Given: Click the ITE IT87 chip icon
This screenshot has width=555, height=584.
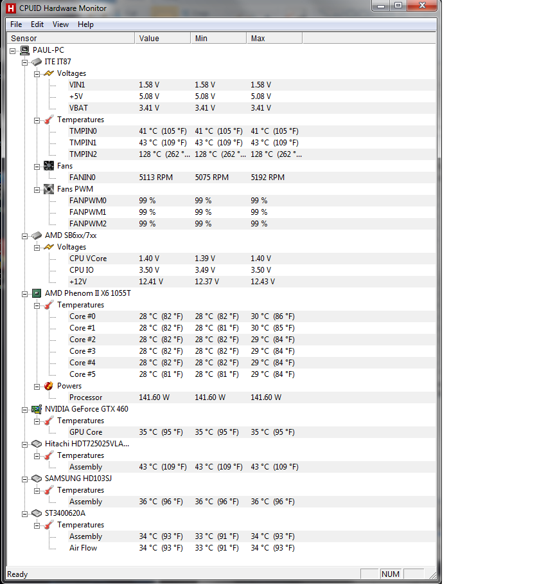Looking at the screenshot, I should (37, 62).
